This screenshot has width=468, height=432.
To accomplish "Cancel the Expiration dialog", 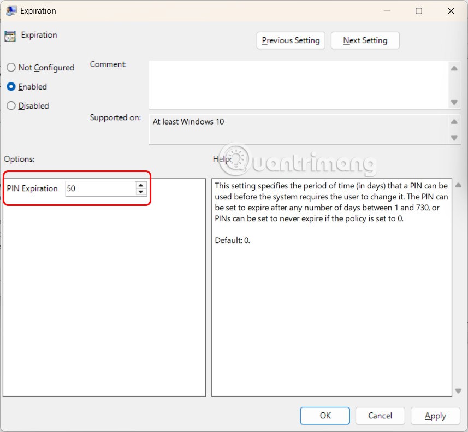I will coord(380,416).
